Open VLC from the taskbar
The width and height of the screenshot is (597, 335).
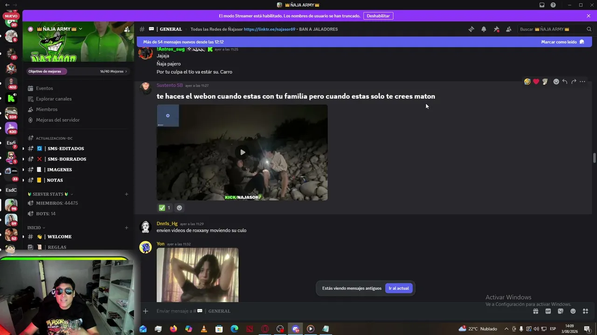coord(204,329)
